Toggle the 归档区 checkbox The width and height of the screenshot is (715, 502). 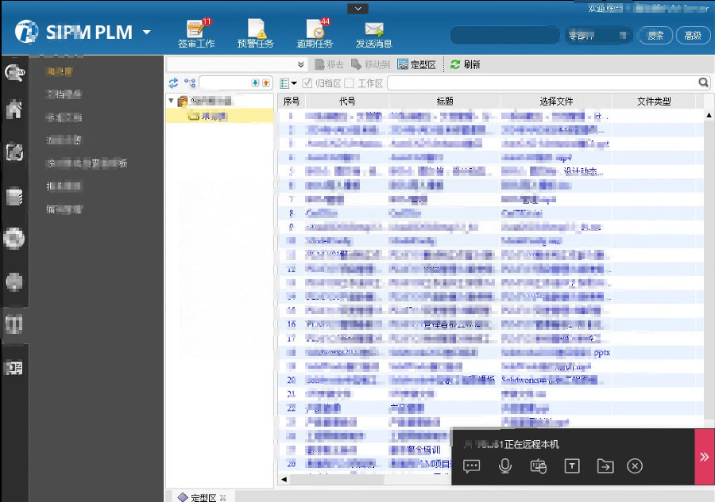pyautogui.click(x=307, y=83)
